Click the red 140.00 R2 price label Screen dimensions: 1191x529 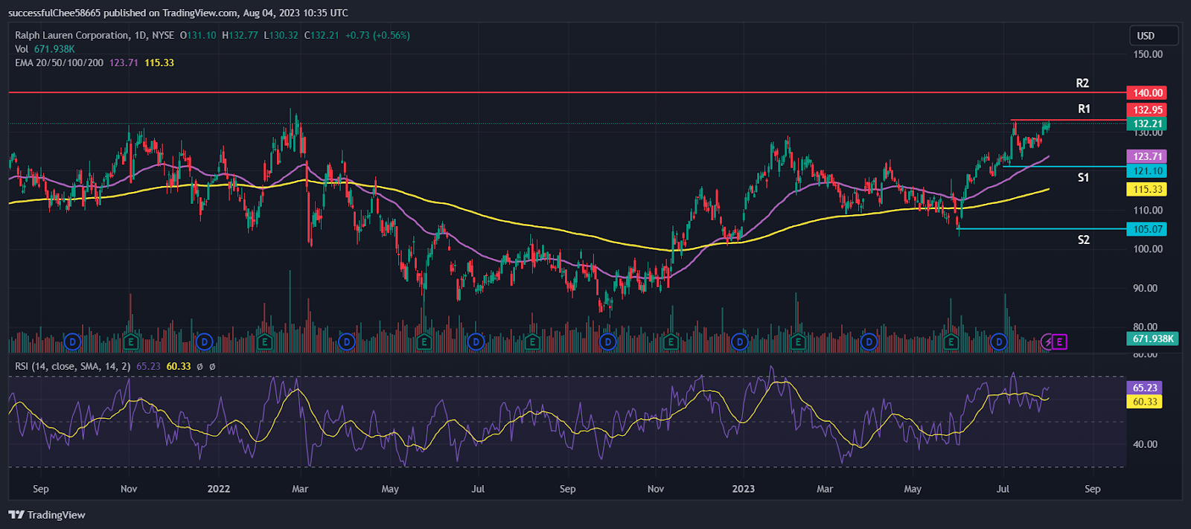point(1147,93)
